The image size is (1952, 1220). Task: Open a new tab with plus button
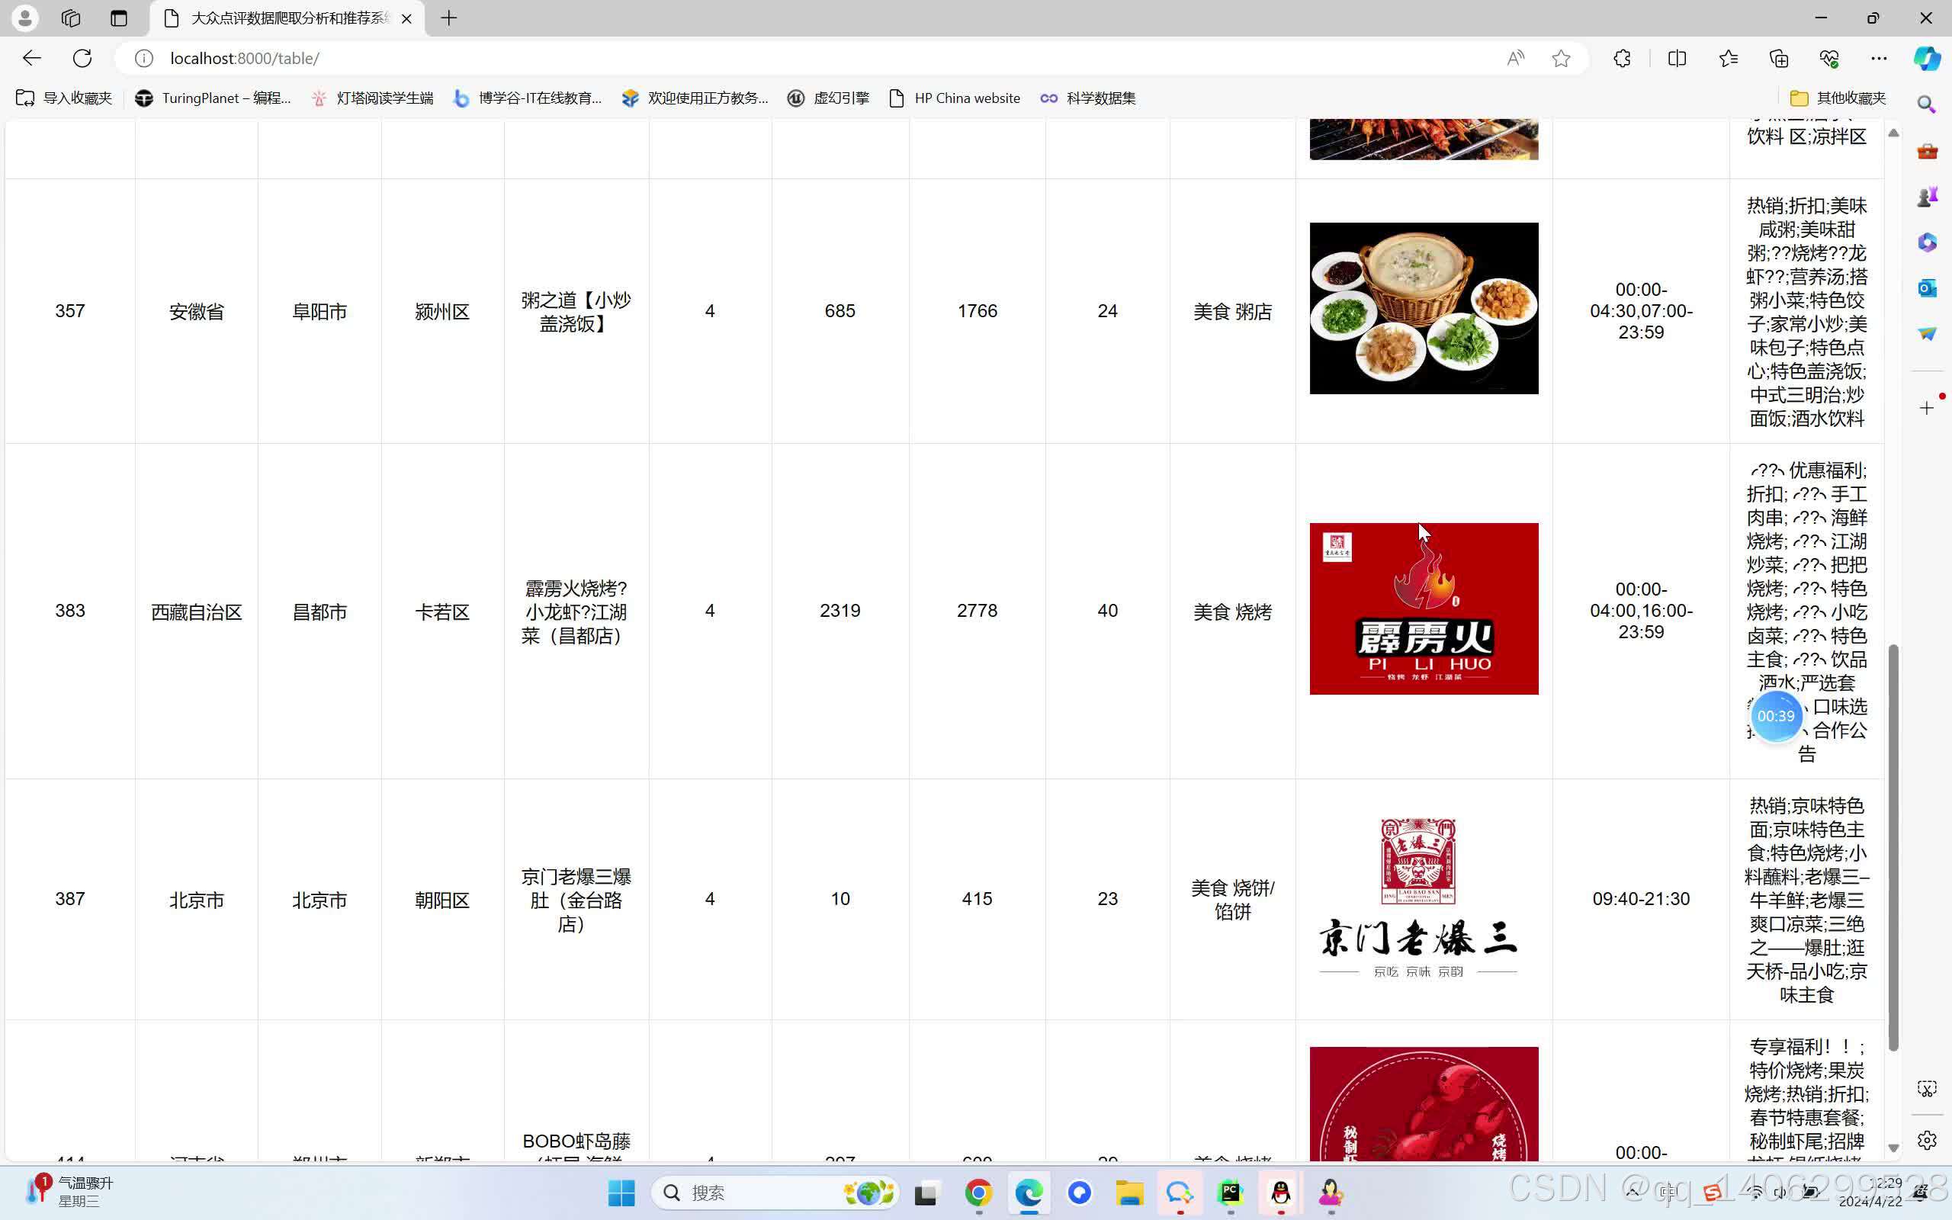coord(449,18)
